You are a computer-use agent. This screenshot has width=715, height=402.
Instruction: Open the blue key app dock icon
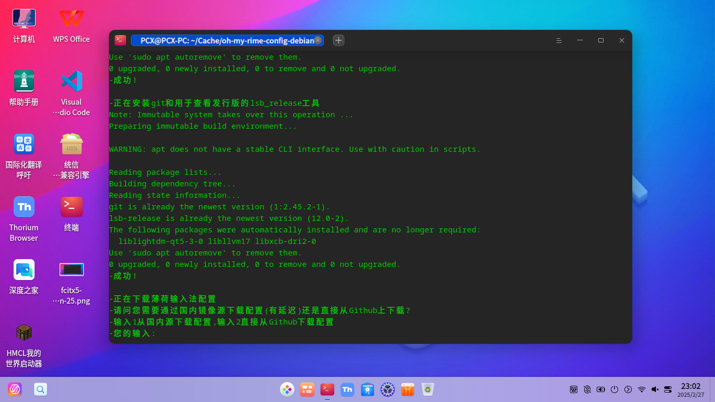click(x=367, y=389)
